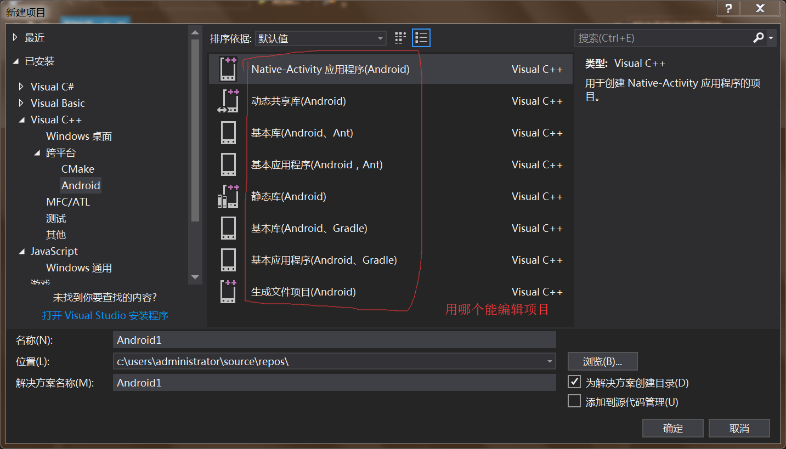
Task: Select 测试 in the tree
Action: tap(56, 218)
